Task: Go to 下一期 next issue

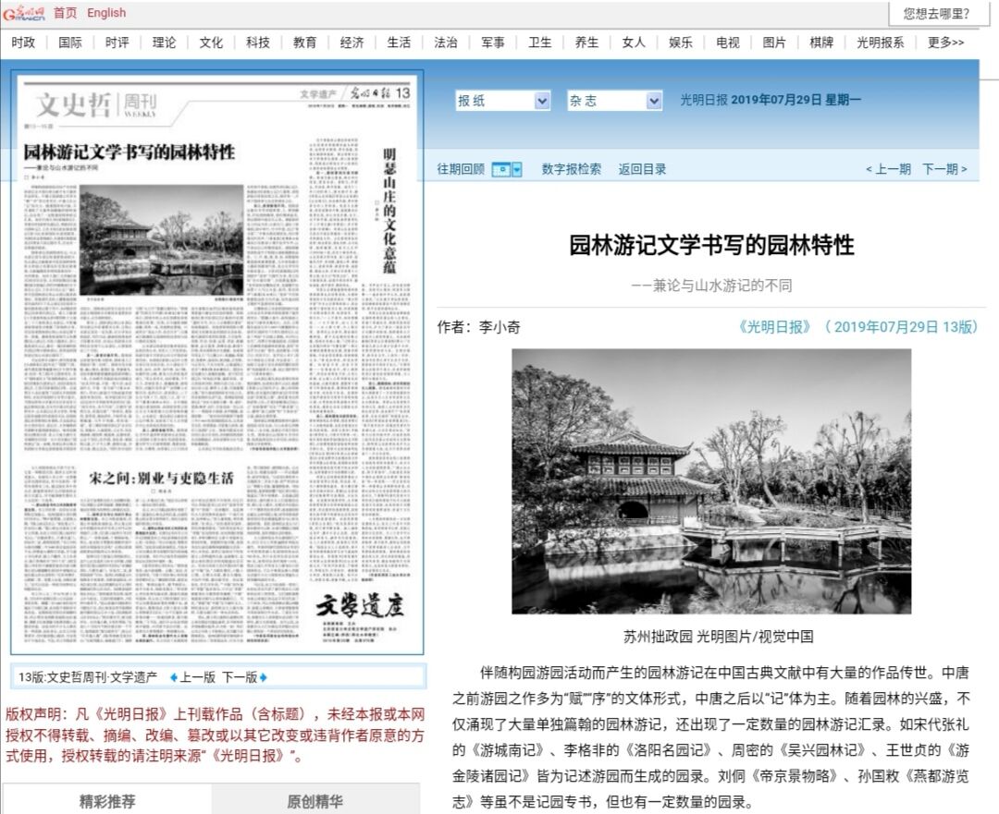Action: click(x=944, y=169)
